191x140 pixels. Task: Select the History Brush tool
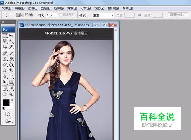(11, 59)
